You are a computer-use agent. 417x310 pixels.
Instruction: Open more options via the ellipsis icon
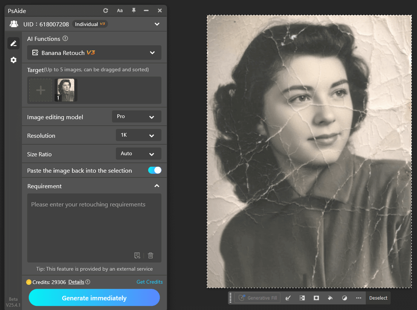click(x=358, y=298)
